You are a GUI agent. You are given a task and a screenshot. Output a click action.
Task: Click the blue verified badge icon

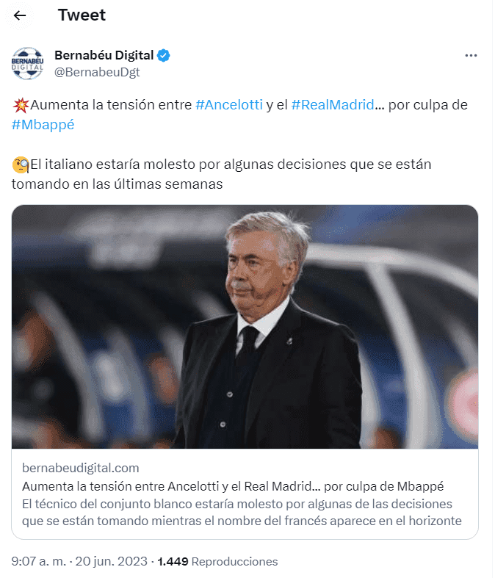click(x=163, y=56)
